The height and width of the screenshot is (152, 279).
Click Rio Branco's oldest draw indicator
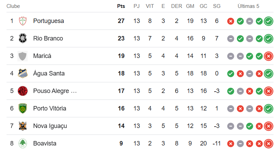(230, 39)
